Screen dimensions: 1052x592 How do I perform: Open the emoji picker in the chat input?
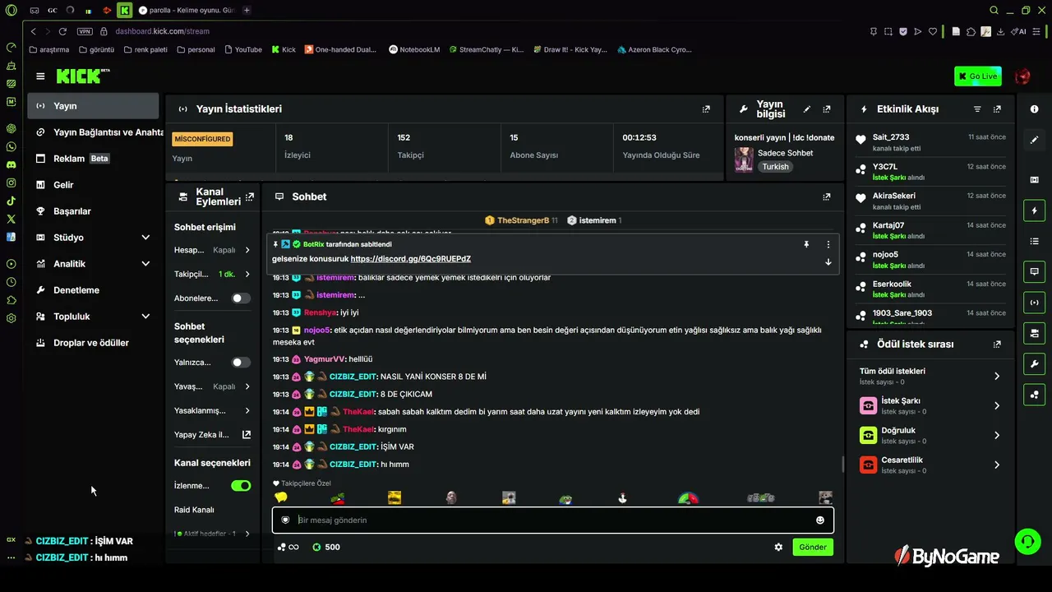click(x=820, y=520)
